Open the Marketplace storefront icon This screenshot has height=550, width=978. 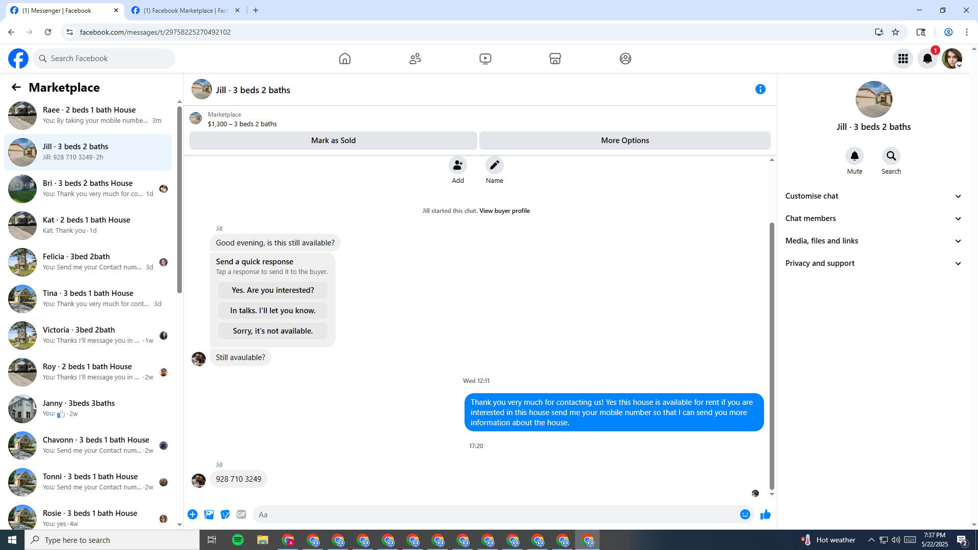tap(555, 59)
